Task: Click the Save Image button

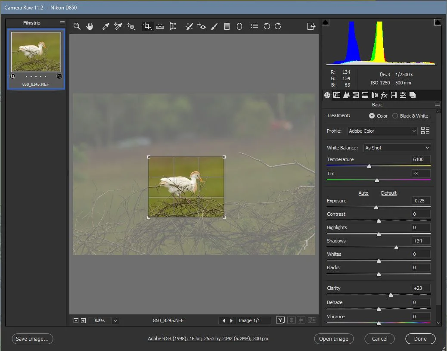Action: tap(32, 339)
